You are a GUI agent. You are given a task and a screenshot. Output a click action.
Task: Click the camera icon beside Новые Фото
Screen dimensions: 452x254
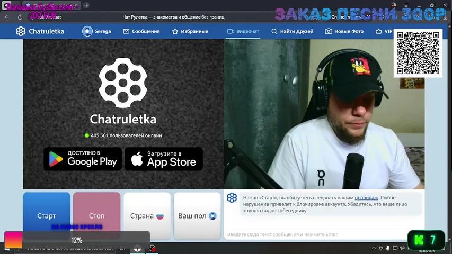click(x=329, y=31)
